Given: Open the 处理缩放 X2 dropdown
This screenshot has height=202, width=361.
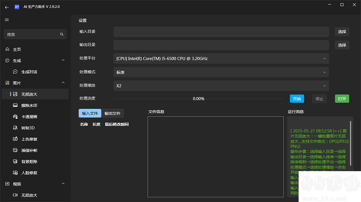Looking at the screenshot, I should click(221, 86).
